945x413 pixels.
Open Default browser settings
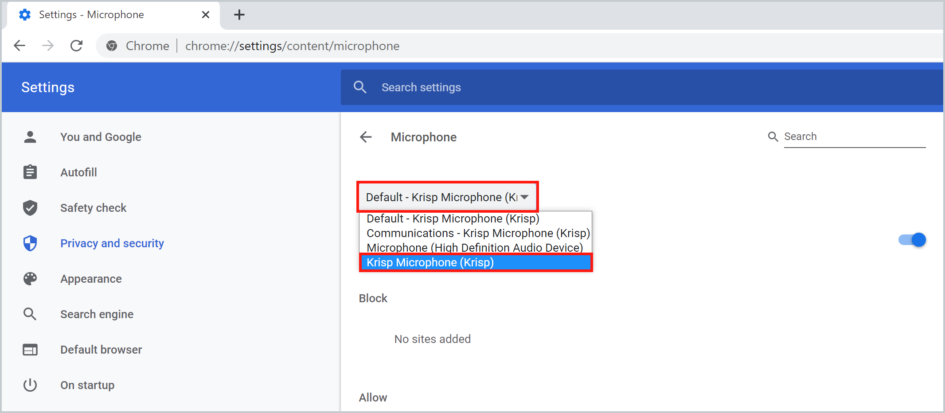(101, 350)
